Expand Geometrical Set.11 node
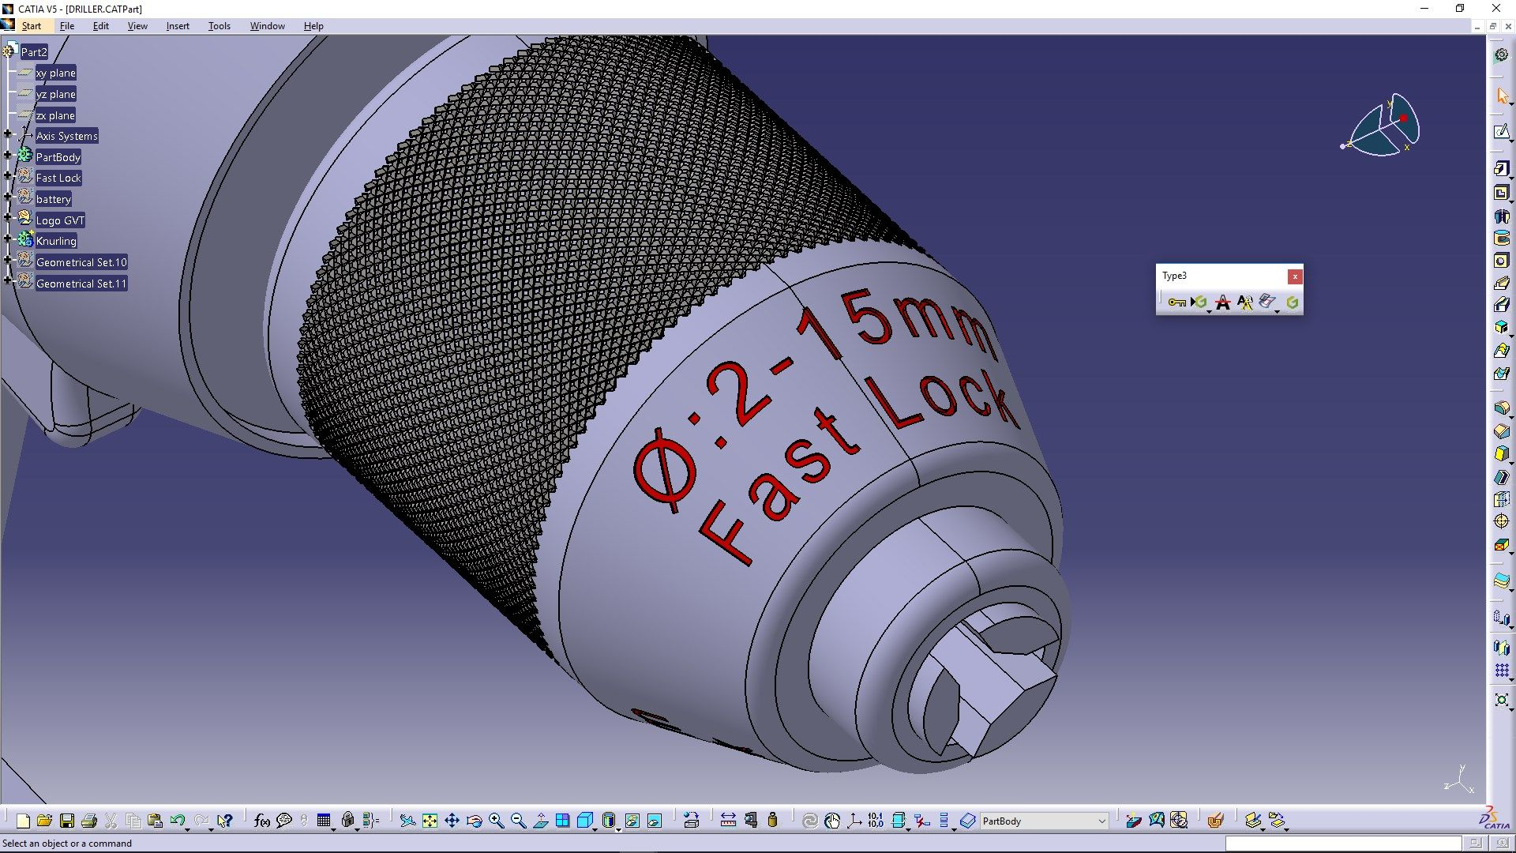Viewport: 1516px width, 853px height. pos(8,282)
